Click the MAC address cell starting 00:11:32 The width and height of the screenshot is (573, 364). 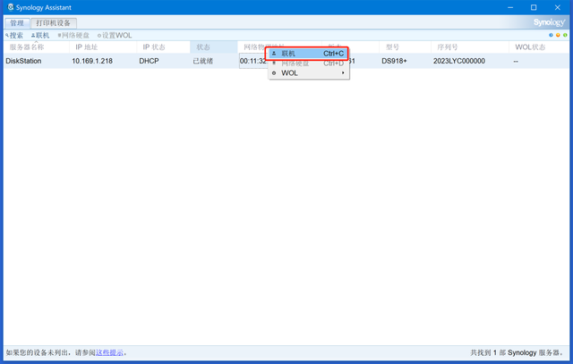tap(253, 61)
